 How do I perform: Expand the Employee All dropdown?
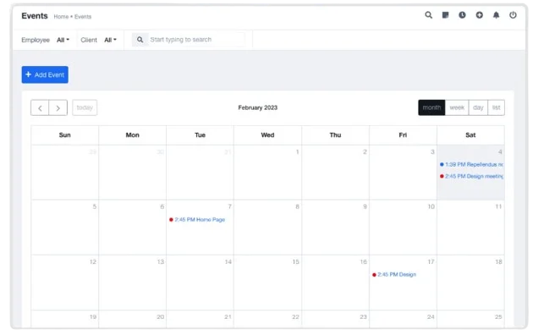pos(63,40)
